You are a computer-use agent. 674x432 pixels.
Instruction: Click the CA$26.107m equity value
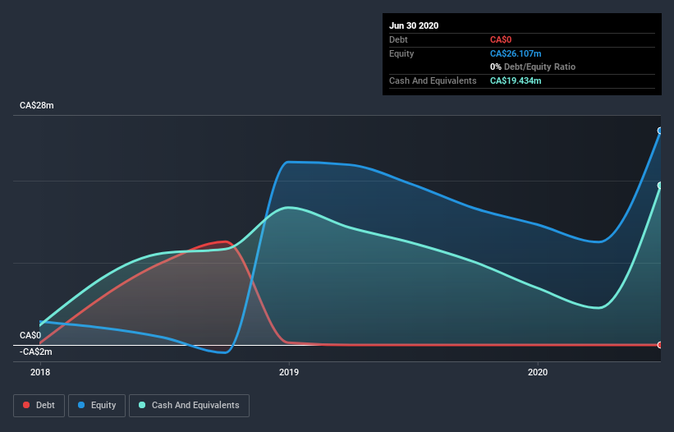[516, 53]
